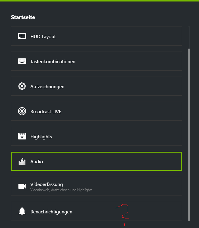Image resolution: width=199 pixels, height=228 pixels.
Task: Open Benachrichtigungen notification settings
Action: click(97, 211)
